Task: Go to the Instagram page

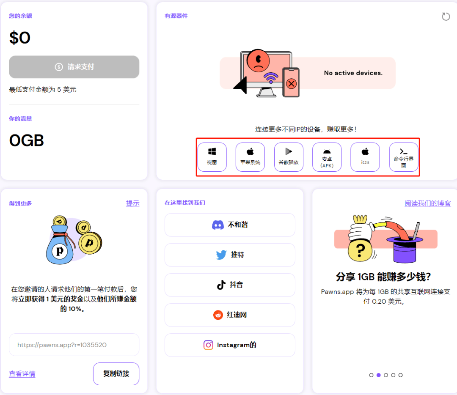Action: (x=230, y=345)
